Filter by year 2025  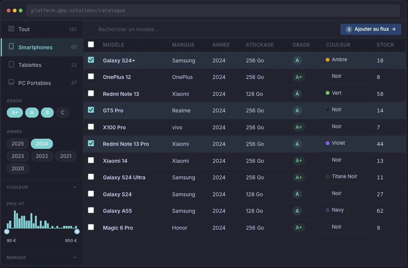(x=18, y=144)
